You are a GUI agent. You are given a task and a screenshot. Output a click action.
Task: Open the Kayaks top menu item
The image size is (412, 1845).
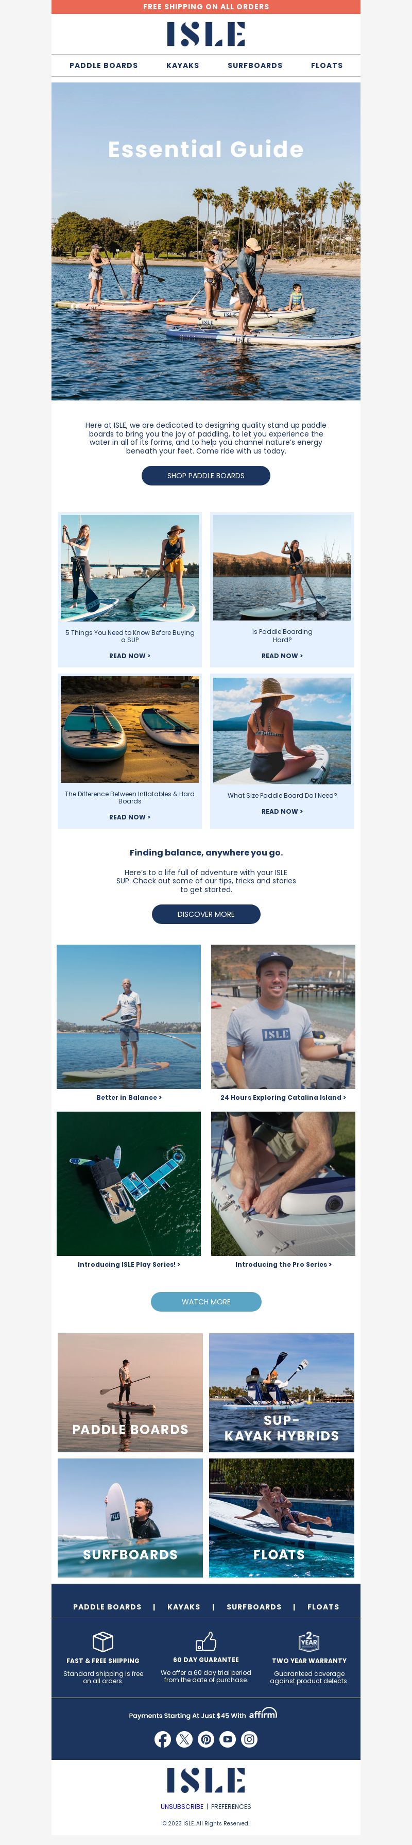[x=182, y=65]
